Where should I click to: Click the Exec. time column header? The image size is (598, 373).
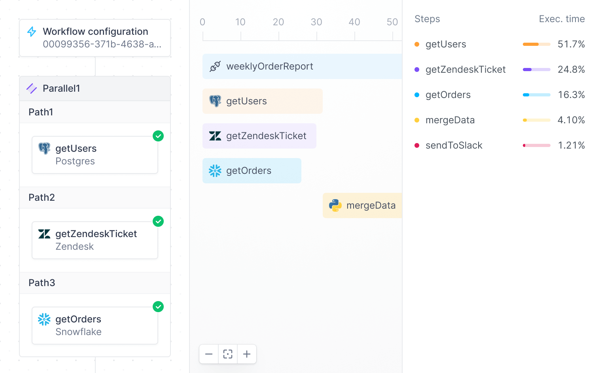(x=562, y=19)
